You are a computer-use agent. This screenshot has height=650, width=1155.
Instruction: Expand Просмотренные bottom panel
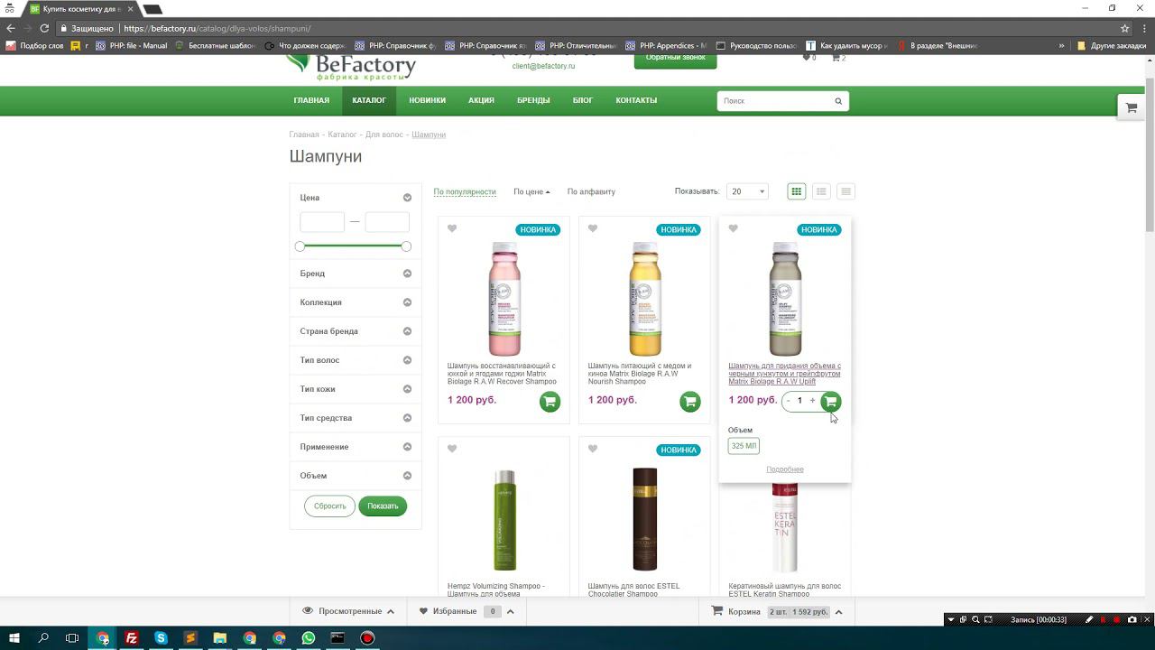[348, 611]
